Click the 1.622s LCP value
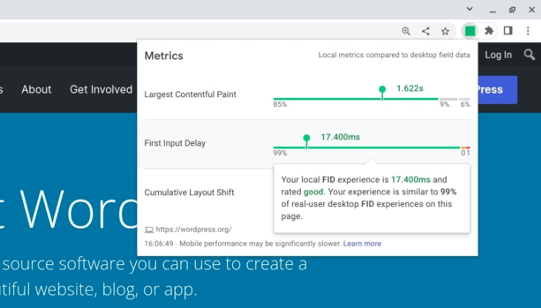Screen dimensions: 541x308 click(410, 88)
